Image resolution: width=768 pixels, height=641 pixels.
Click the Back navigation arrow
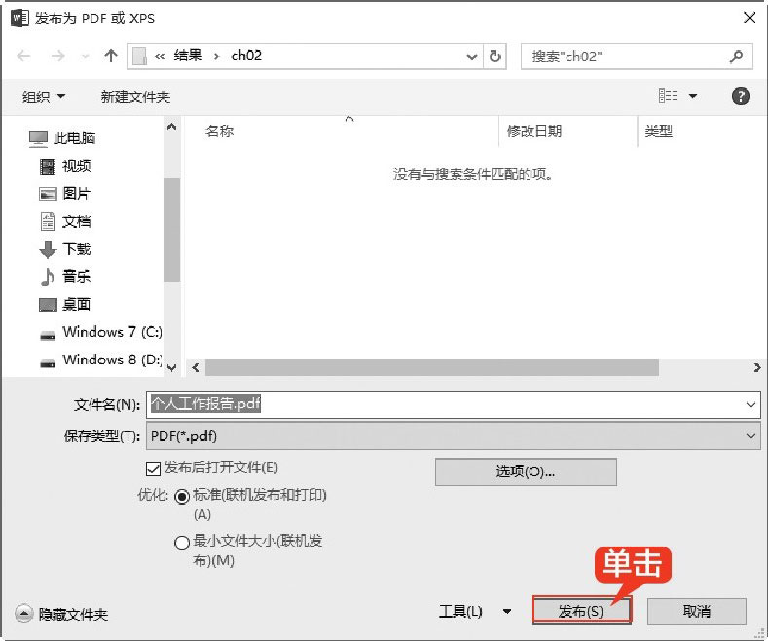click(23, 56)
